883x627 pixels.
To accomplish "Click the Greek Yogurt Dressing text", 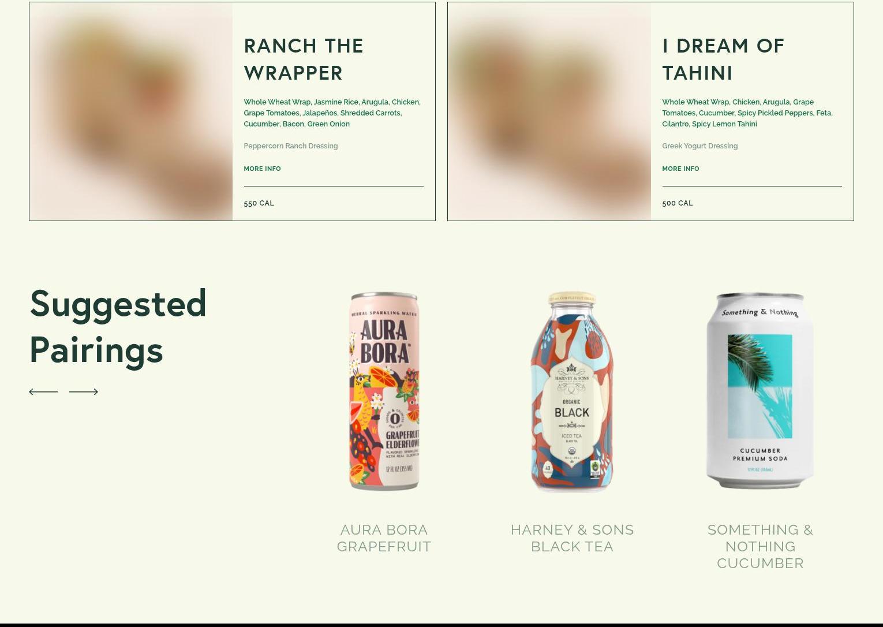I will click(x=700, y=146).
